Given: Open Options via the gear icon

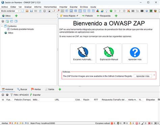Looking at the screenshot, I should (x=45, y=11).
